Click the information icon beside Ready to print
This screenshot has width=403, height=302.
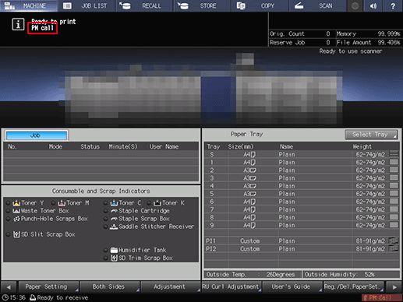click(x=18, y=25)
